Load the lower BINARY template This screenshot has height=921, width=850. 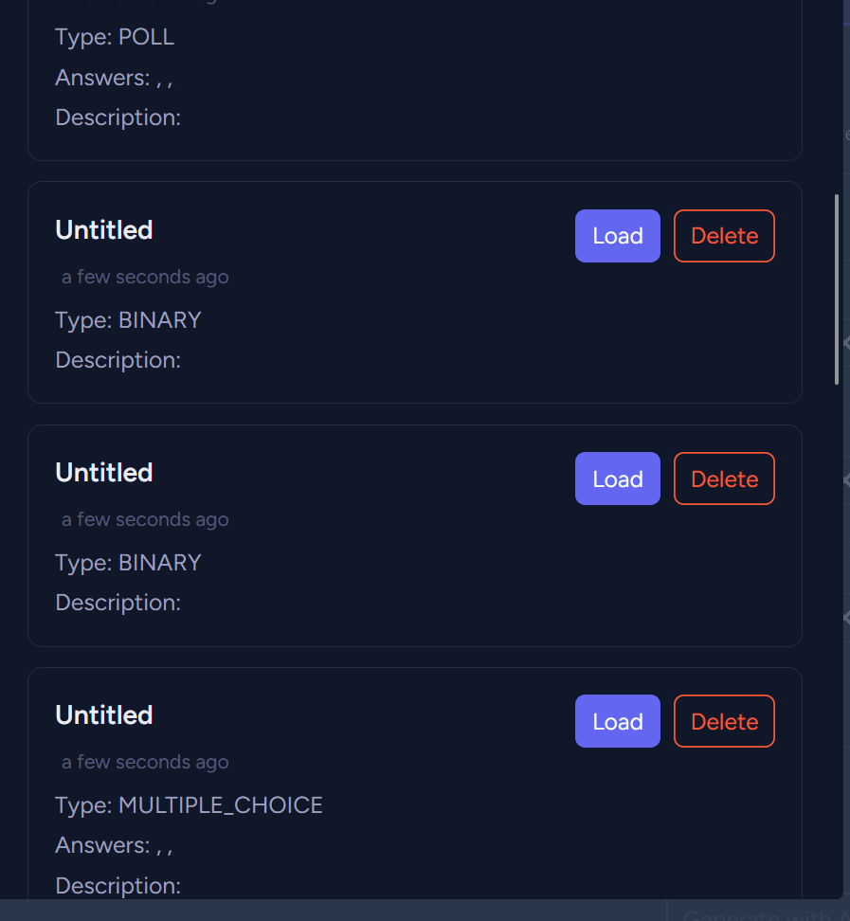617,479
